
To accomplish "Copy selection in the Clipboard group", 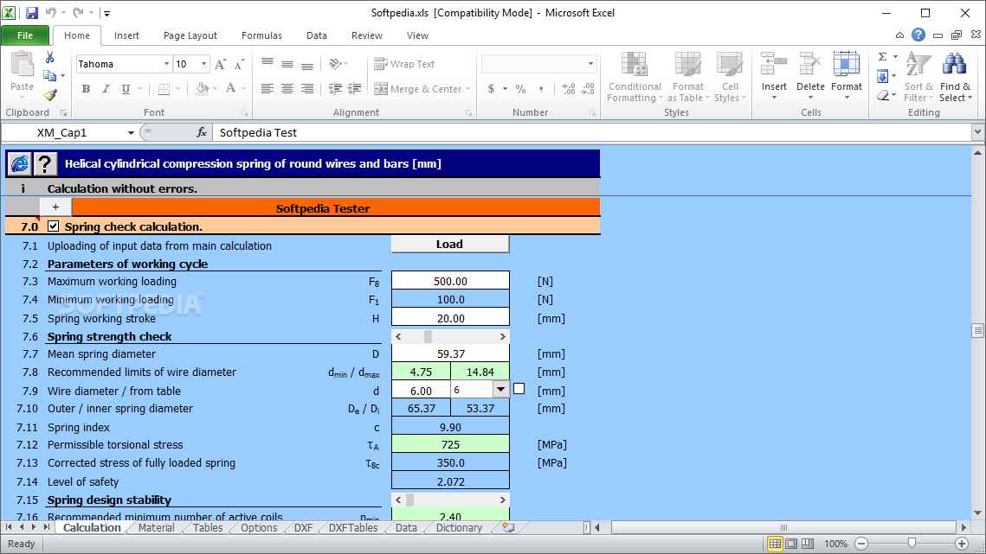I will tap(49, 76).
